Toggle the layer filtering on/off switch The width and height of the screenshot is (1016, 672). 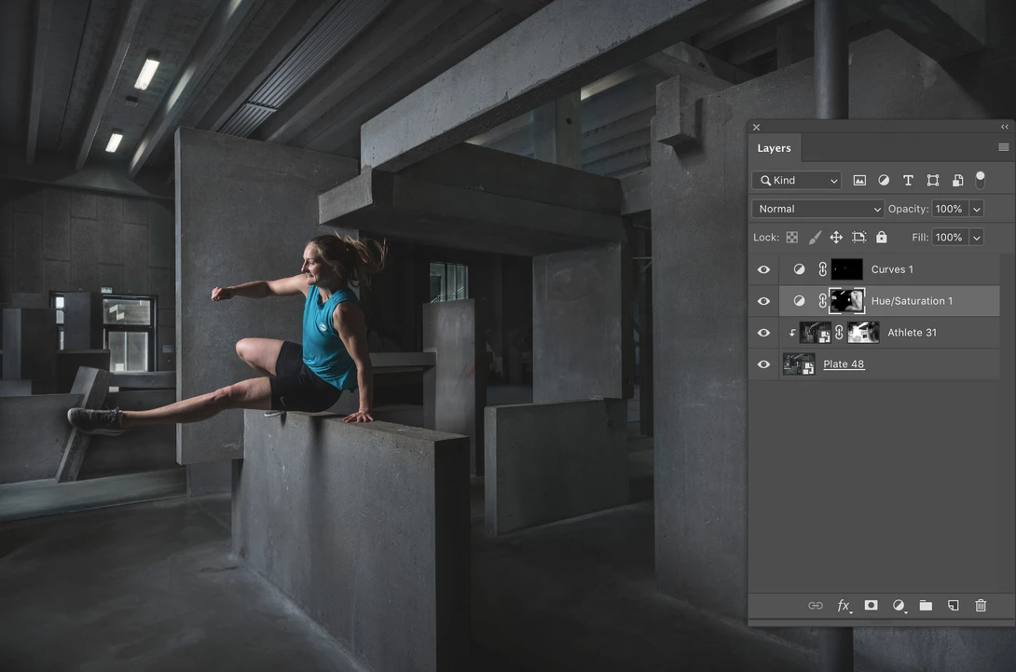(x=981, y=180)
